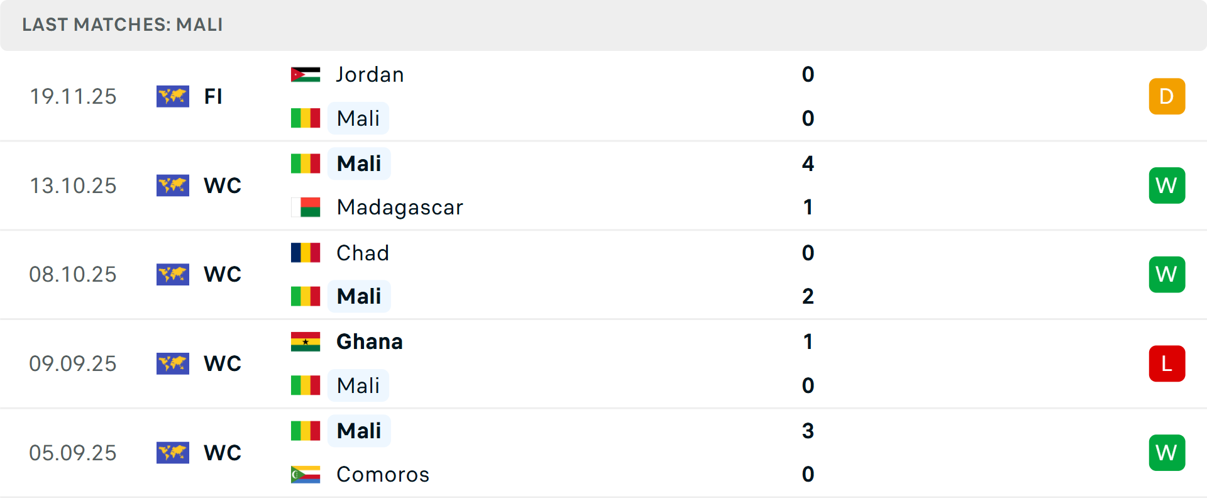Click the Last Matches: Mali header
Viewport: 1207px width, 498px height.
point(123,25)
